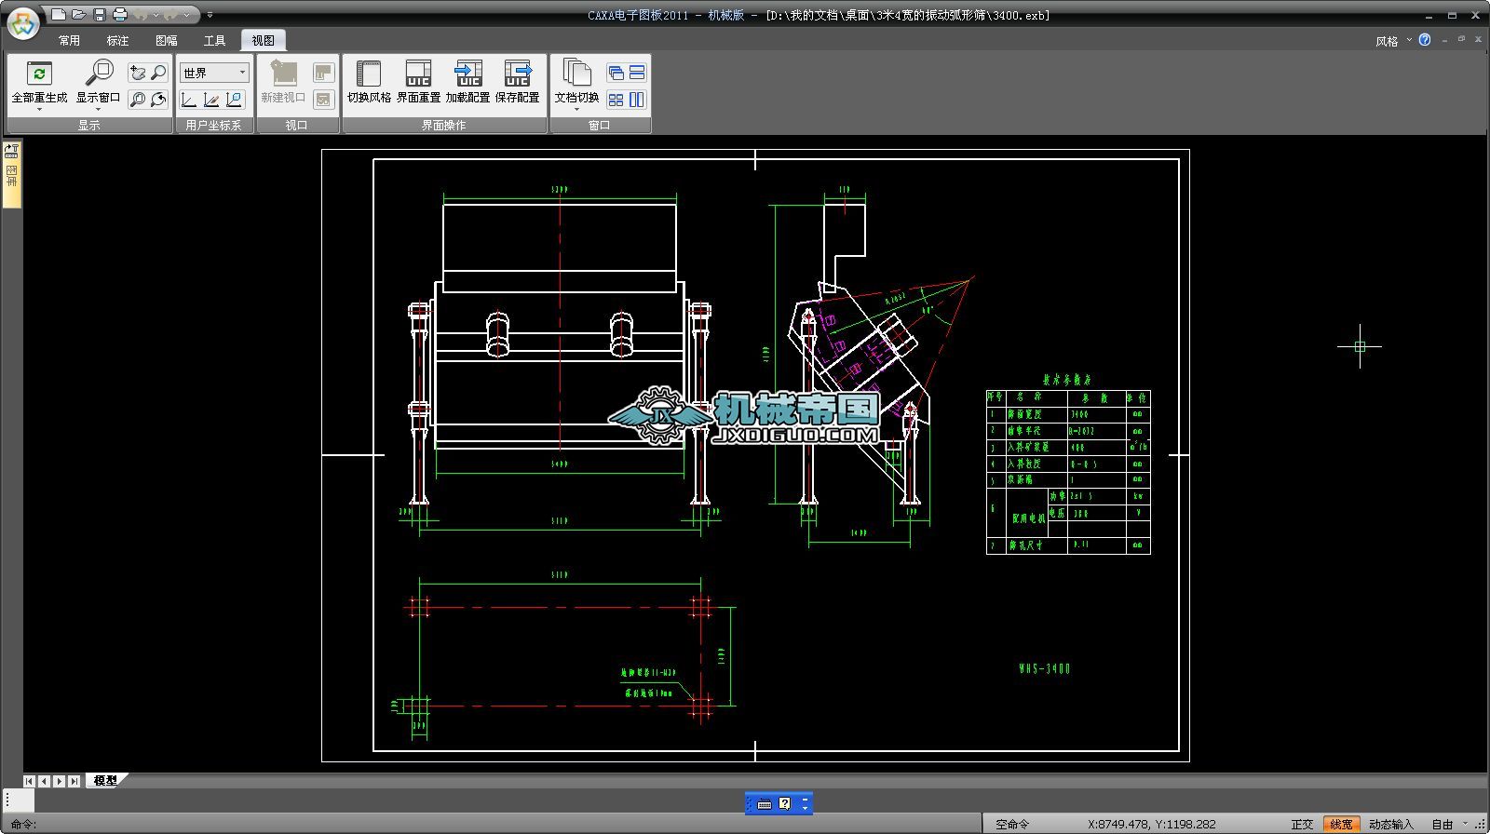
Task: Click the 加载配置 load configuration icon
Action: [467, 74]
